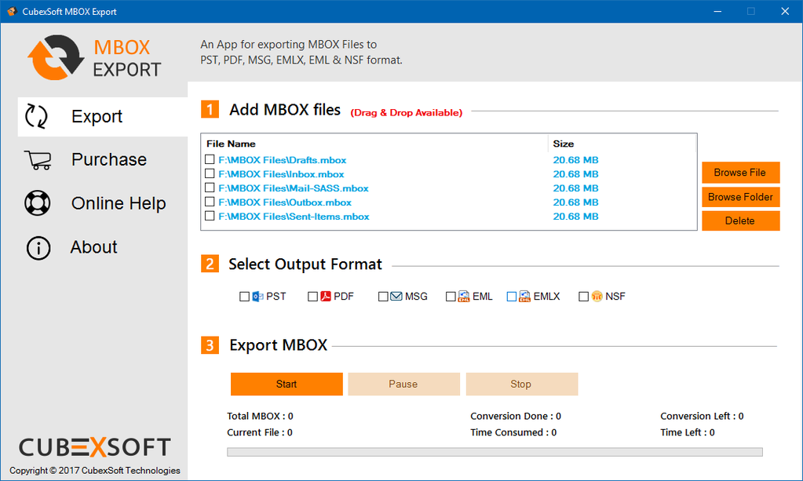This screenshot has width=803, height=481.
Task: Click the About info circle icon
Action: click(38, 248)
